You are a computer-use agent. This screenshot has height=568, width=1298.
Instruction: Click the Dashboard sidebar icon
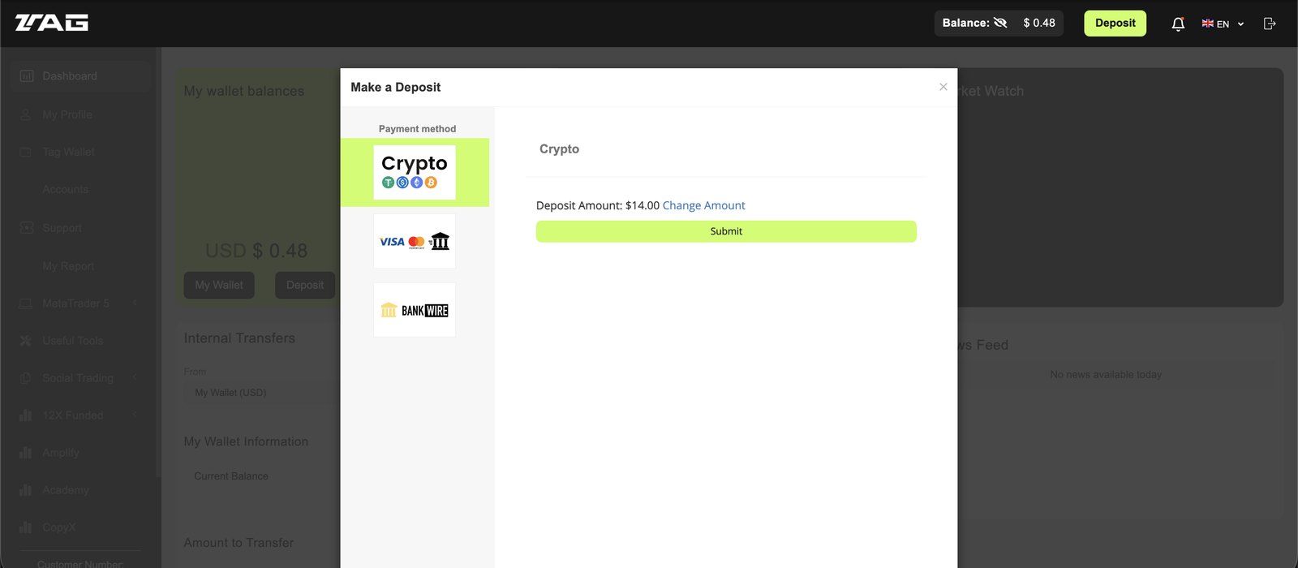[x=26, y=76]
